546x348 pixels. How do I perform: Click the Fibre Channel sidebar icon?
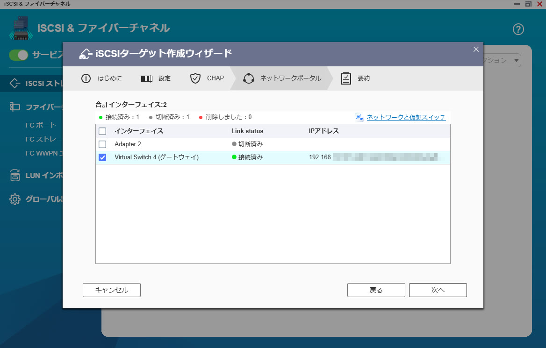[14, 107]
